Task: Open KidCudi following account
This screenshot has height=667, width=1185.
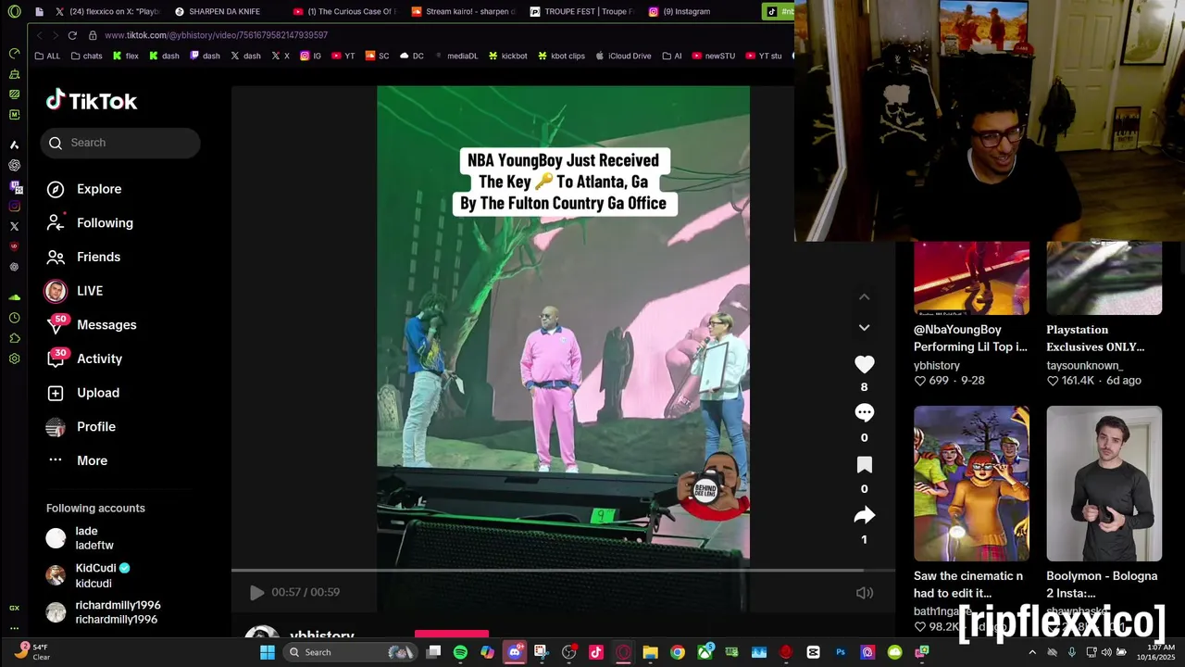Action: point(89,575)
